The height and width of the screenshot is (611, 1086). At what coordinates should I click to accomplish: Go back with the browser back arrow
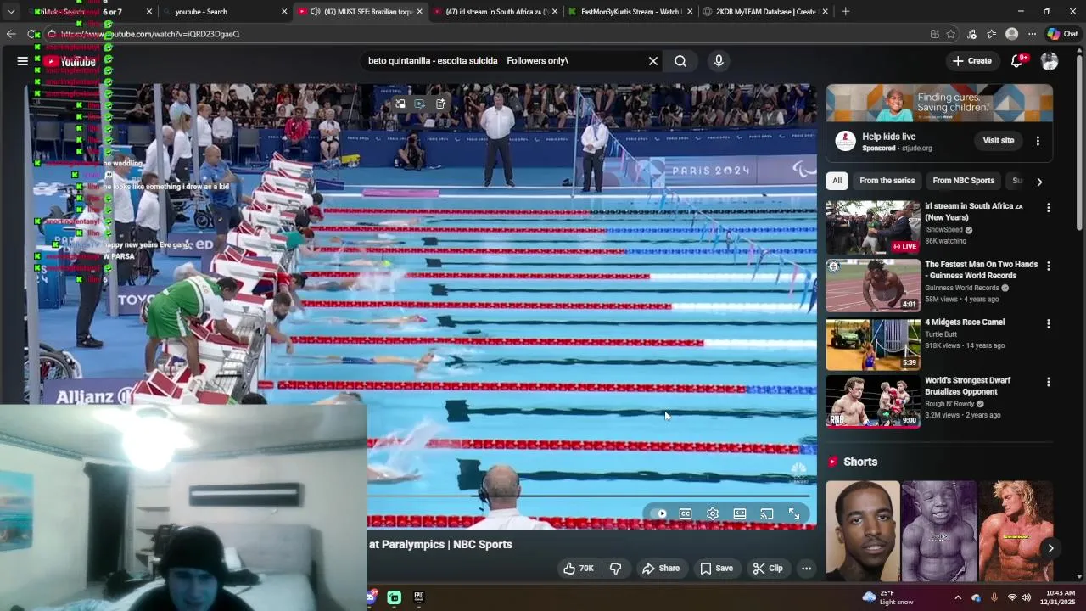click(x=10, y=34)
